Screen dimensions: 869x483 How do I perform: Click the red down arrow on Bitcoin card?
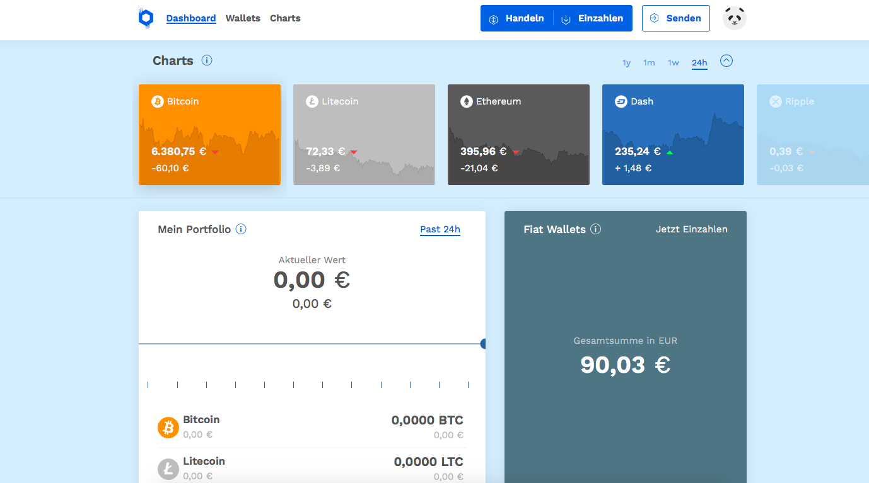coord(215,152)
